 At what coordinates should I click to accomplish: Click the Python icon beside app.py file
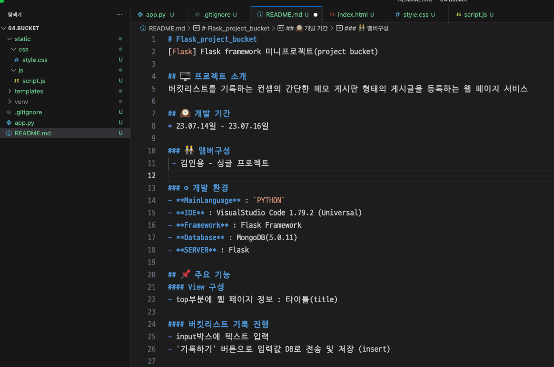click(x=9, y=122)
